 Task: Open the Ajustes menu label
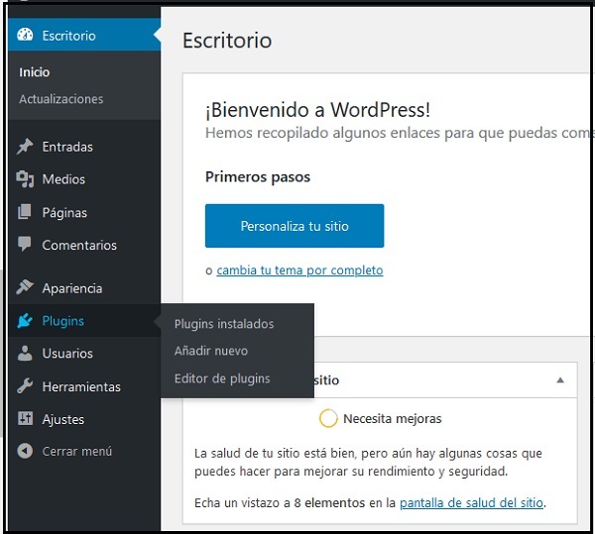click(63, 419)
